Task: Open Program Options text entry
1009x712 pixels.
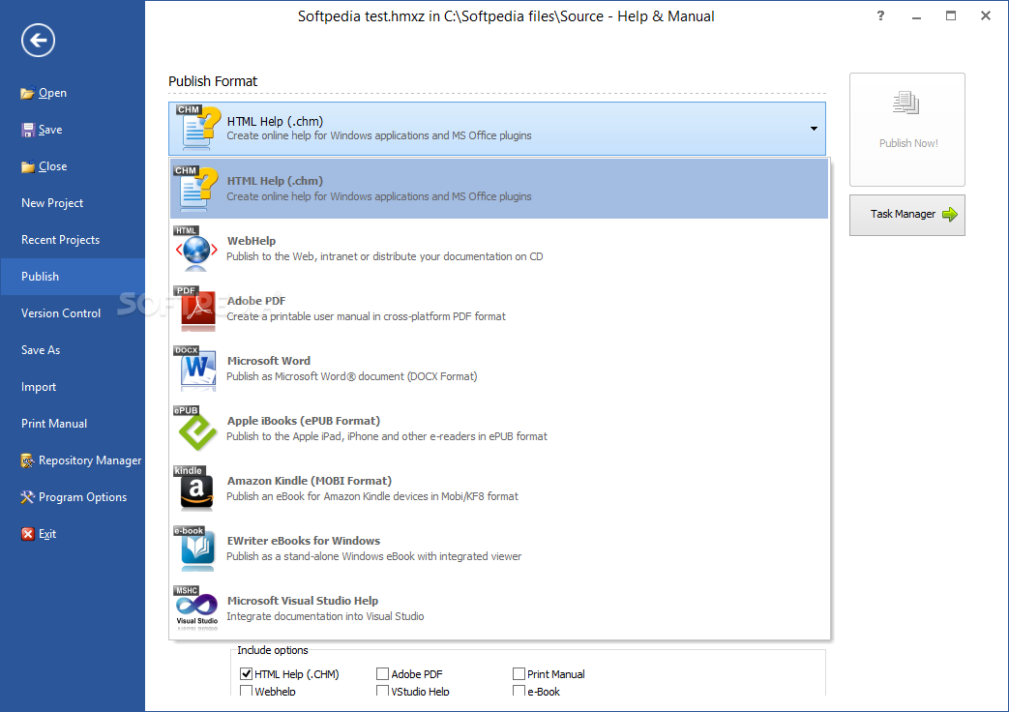Action: point(82,497)
